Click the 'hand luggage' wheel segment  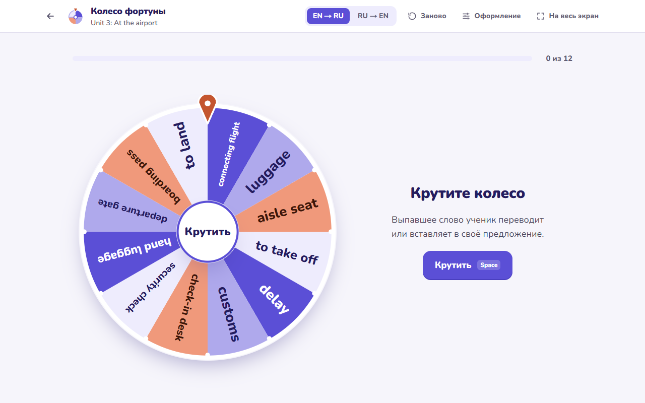coord(135,251)
